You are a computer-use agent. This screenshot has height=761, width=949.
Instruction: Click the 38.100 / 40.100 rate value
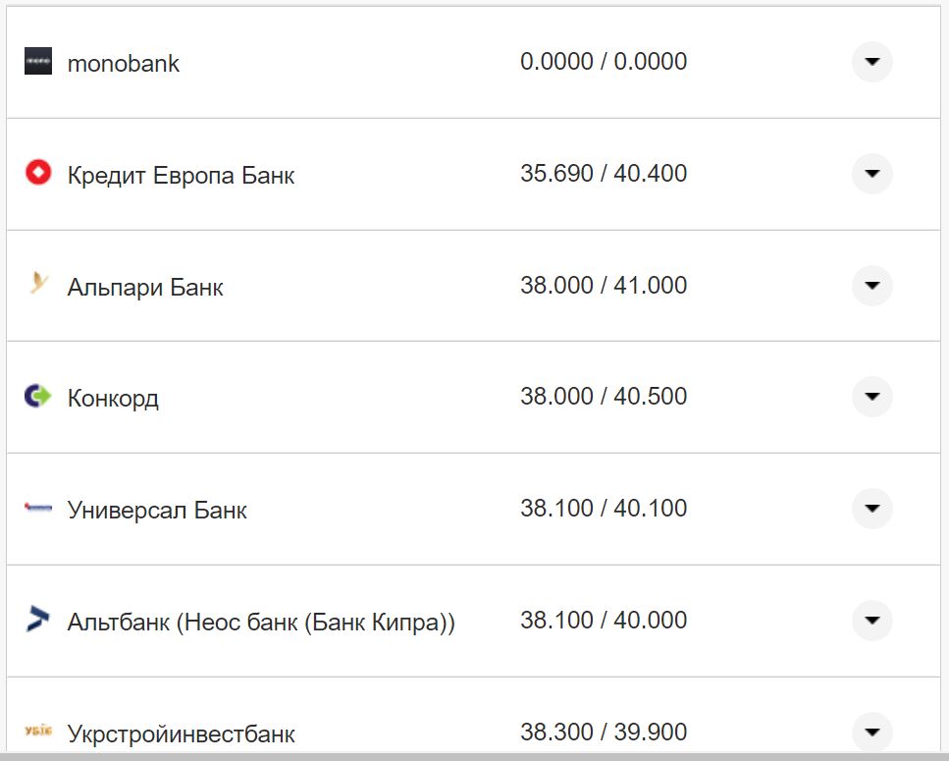[x=604, y=509]
